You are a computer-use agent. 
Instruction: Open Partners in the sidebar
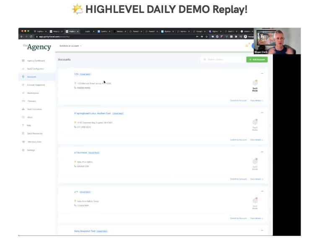tap(31, 101)
